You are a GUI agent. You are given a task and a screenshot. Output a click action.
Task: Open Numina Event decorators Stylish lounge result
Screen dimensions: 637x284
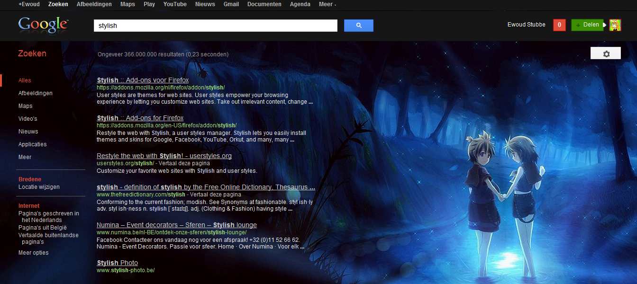(x=177, y=225)
